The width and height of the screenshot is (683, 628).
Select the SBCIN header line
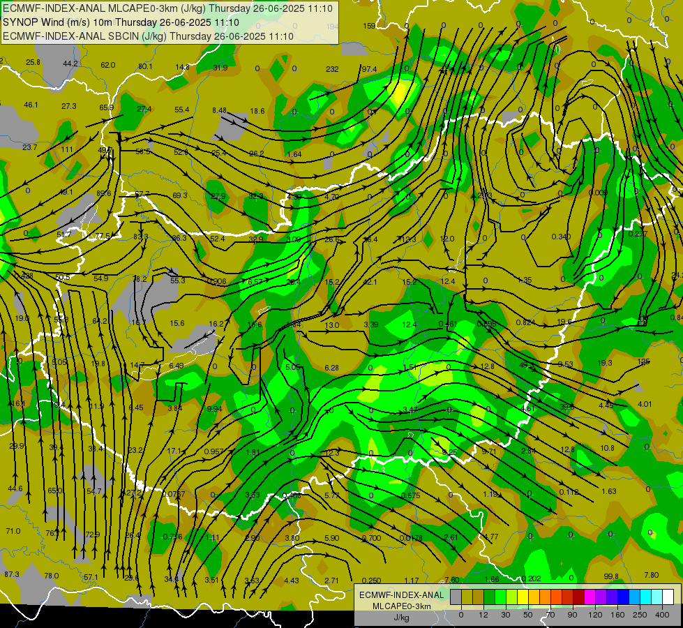click(x=148, y=36)
